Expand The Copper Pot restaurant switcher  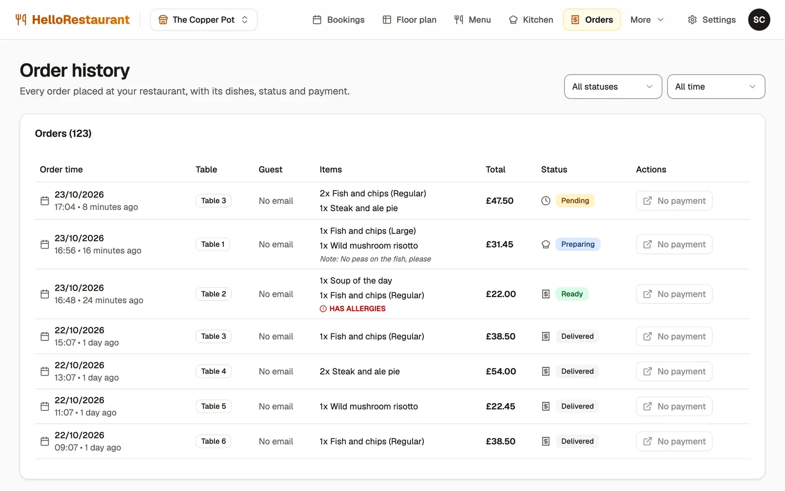click(204, 20)
